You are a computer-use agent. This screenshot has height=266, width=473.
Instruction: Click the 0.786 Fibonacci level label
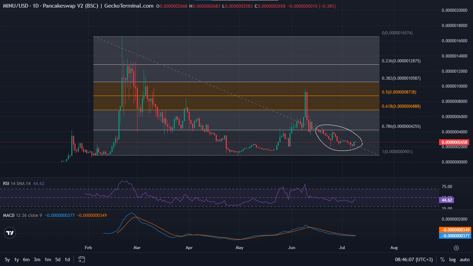401,126
